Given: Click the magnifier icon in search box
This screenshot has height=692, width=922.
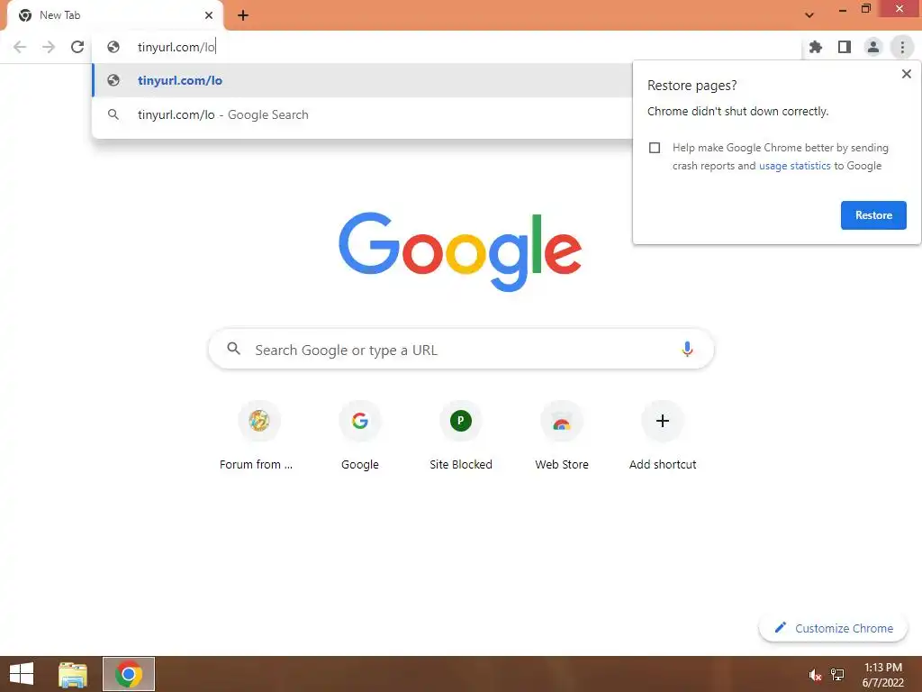Looking at the screenshot, I should point(233,349).
